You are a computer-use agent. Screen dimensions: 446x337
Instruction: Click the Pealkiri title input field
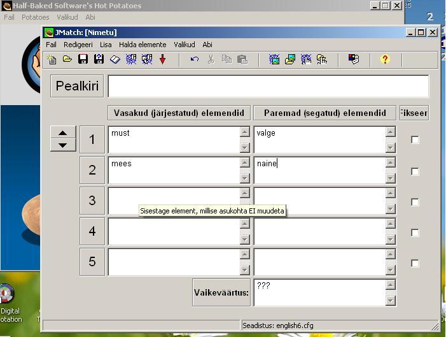click(x=268, y=86)
